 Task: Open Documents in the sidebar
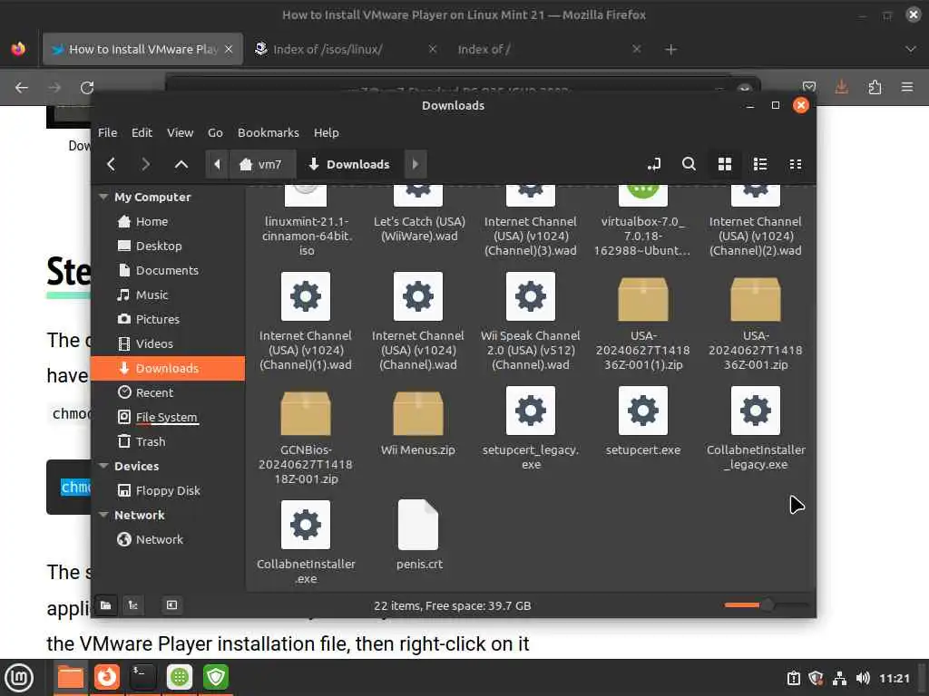click(x=168, y=270)
